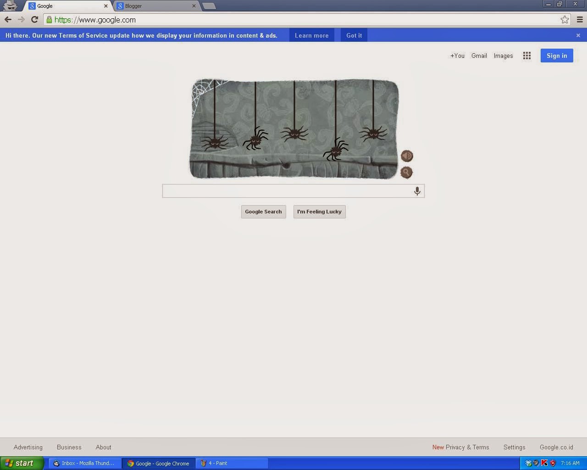Viewport: 587px width, 470px height.
Task: Click the taskbar clock showing 7:16 AM
Action: (570, 463)
